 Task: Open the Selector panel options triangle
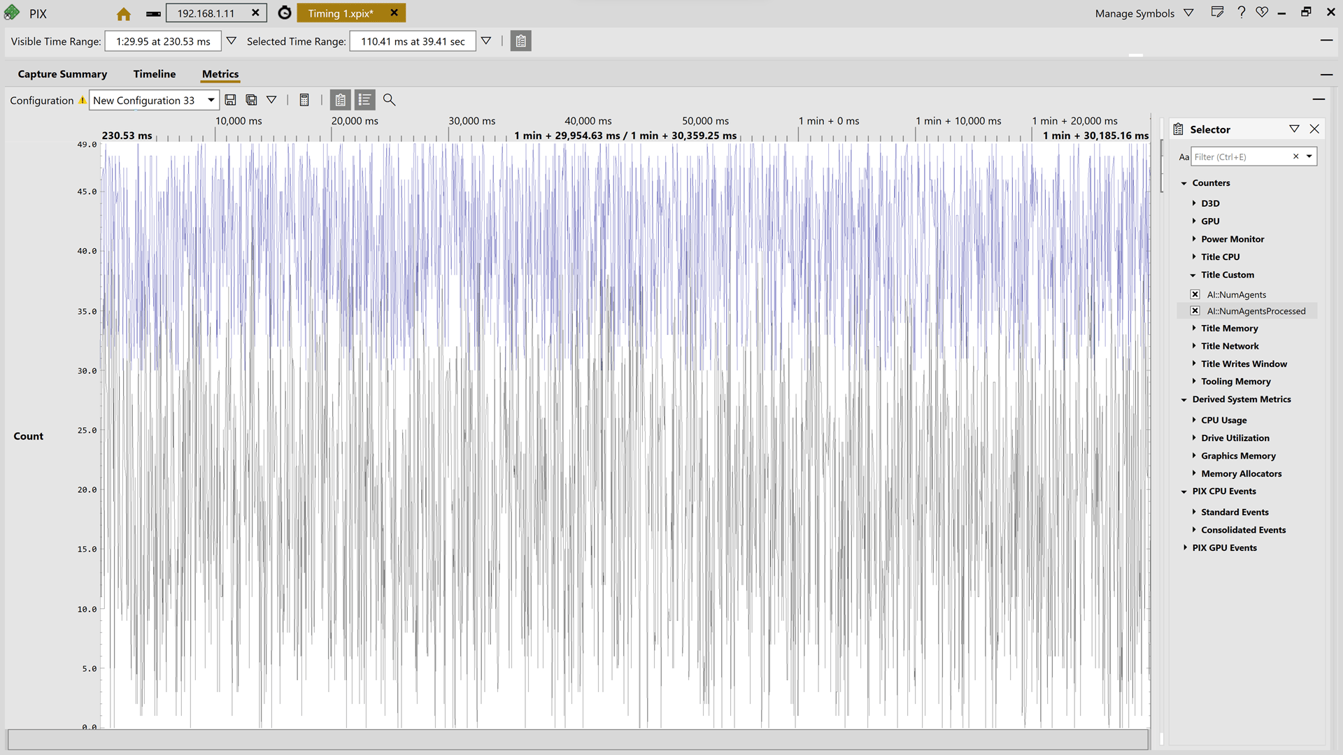(1294, 129)
